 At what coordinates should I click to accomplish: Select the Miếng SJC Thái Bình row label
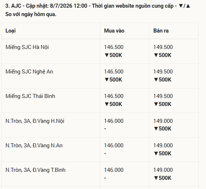pyautogui.click(x=30, y=96)
